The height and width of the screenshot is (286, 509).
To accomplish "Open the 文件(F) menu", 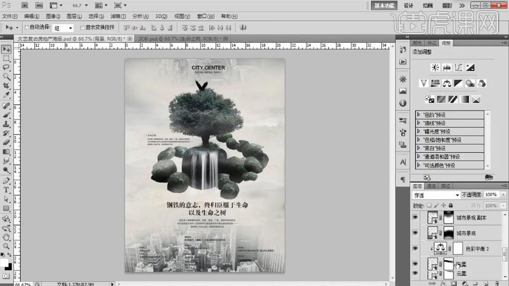I will tap(10, 16).
